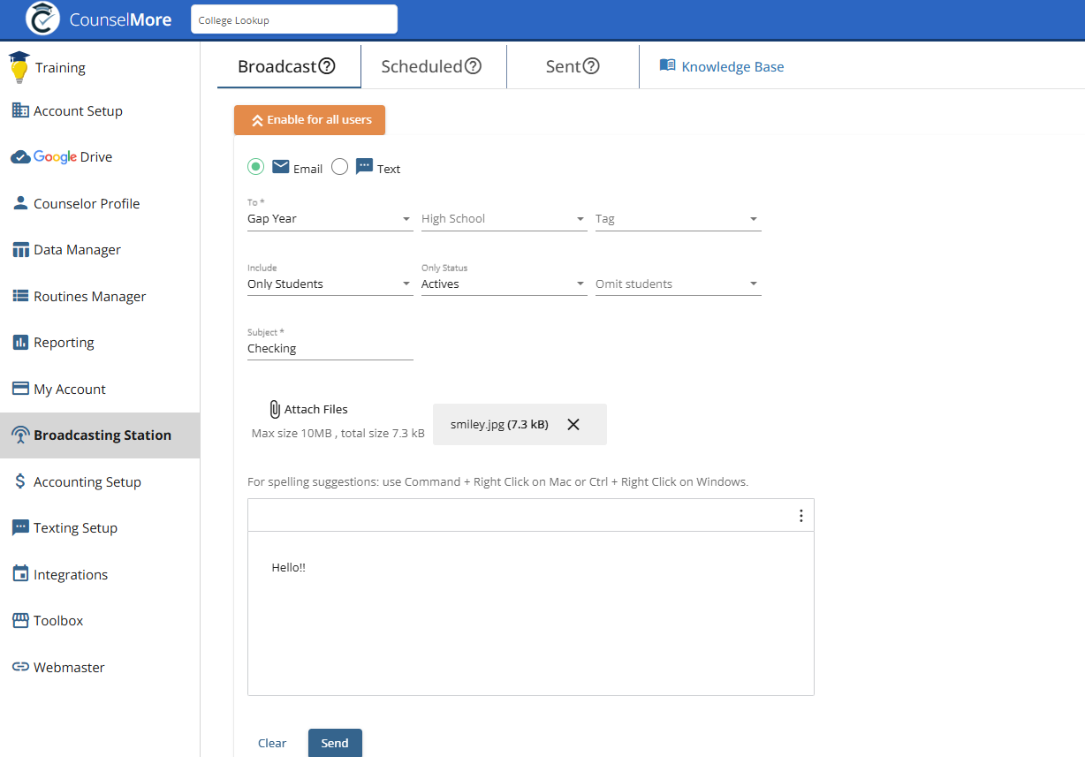Viewport: 1085px width, 757px height.
Task: Open the Knowledge Base link
Action: pos(732,66)
